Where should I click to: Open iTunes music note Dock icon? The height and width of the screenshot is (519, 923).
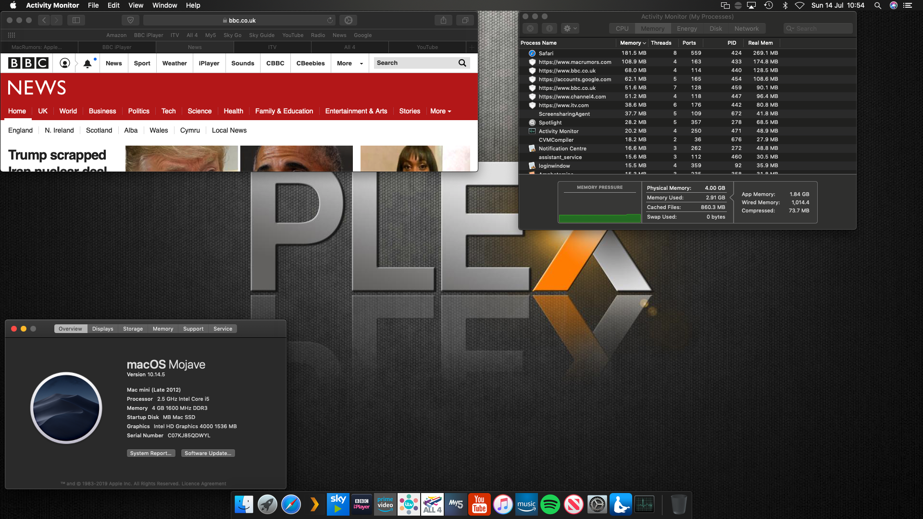click(503, 504)
